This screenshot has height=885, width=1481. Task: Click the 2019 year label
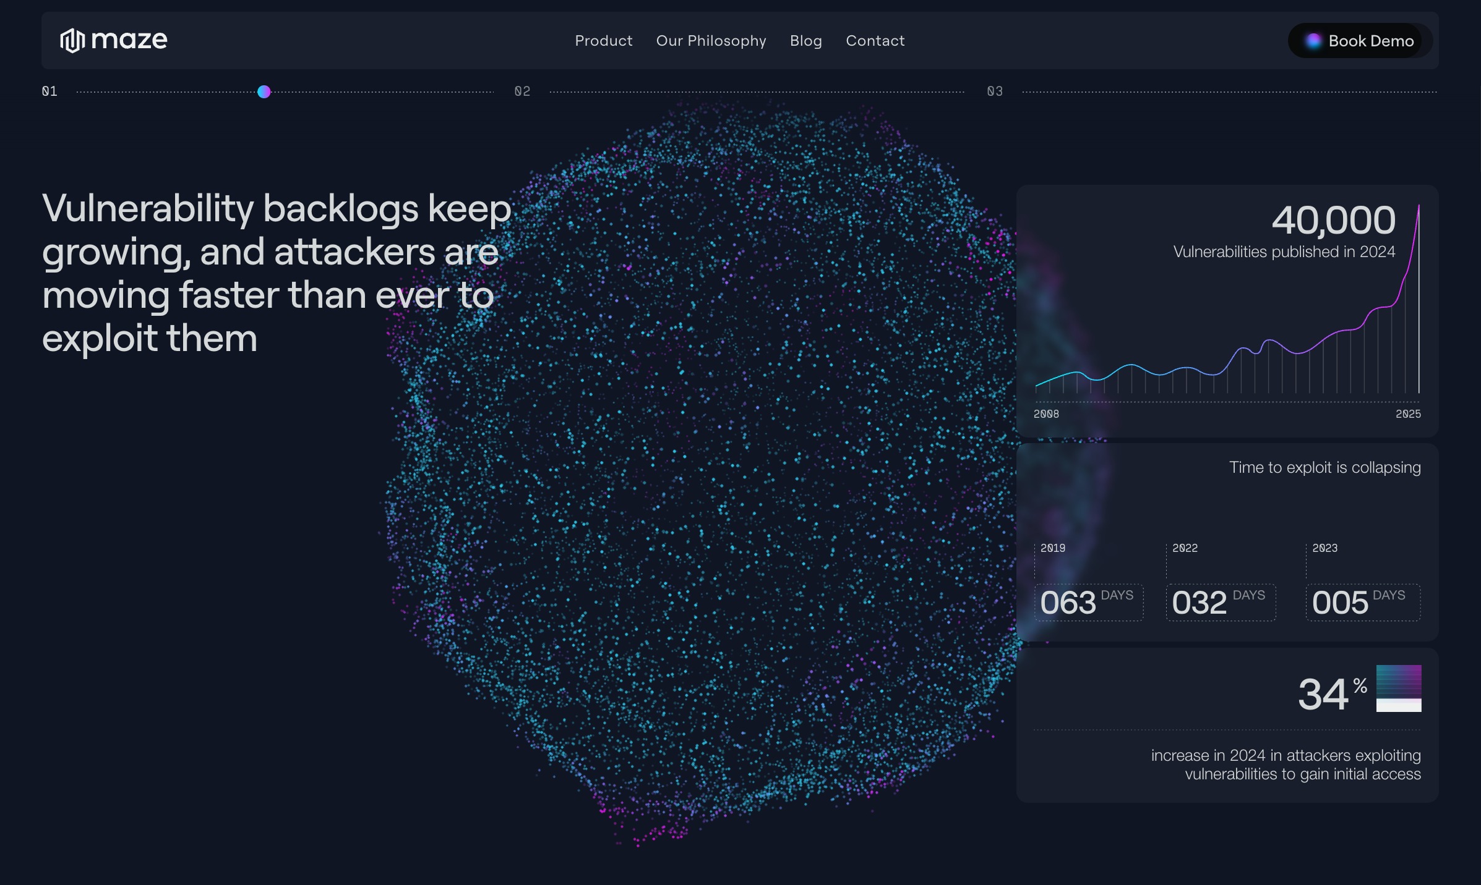(1053, 548)
